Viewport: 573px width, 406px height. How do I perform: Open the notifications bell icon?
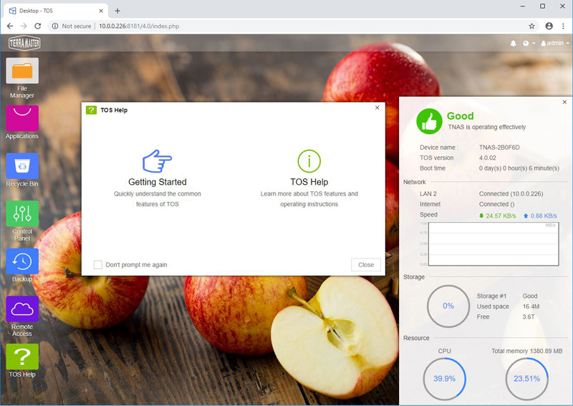coord(513,43)
